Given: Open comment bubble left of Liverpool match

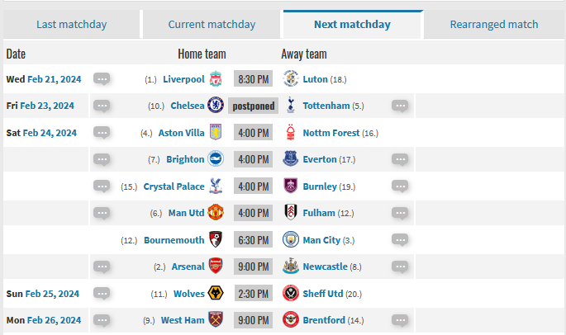Looking at the screenshot, I should click(x=102, y=78).
